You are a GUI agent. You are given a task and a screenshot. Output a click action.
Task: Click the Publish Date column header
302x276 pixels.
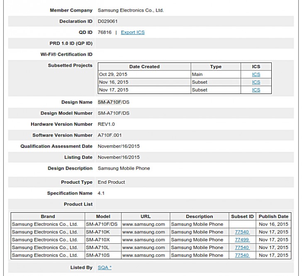[273, 216]
